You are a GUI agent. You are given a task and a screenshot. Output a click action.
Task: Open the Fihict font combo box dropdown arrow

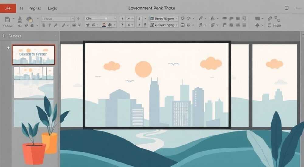(72, 19)
